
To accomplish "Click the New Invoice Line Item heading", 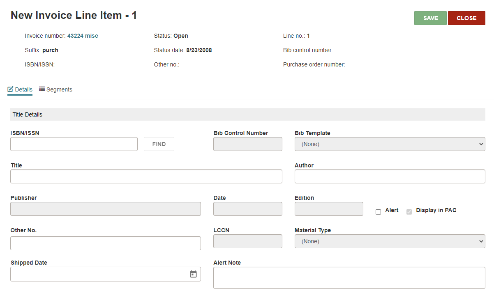I will (x=74, y=15).
